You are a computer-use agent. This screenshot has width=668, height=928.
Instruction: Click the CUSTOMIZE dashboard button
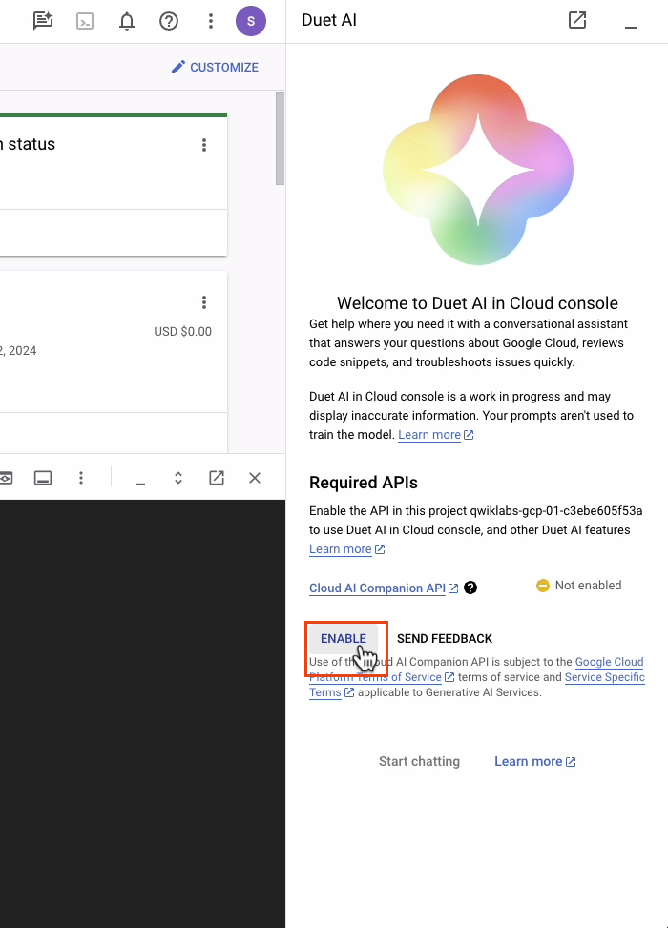coord(215,67)
